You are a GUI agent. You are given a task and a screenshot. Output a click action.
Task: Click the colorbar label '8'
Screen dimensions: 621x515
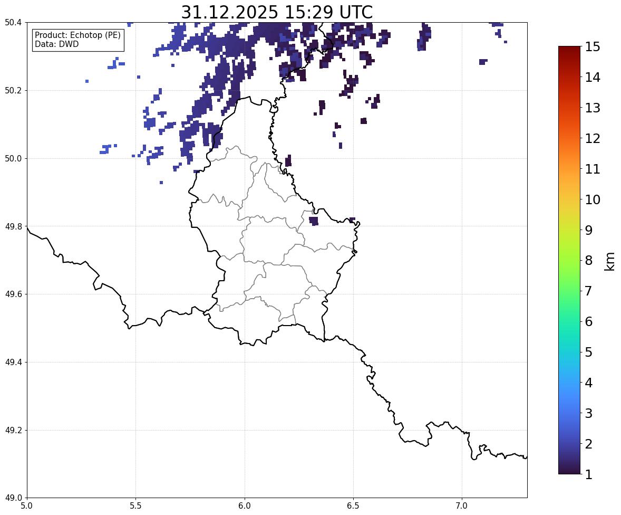589,261
